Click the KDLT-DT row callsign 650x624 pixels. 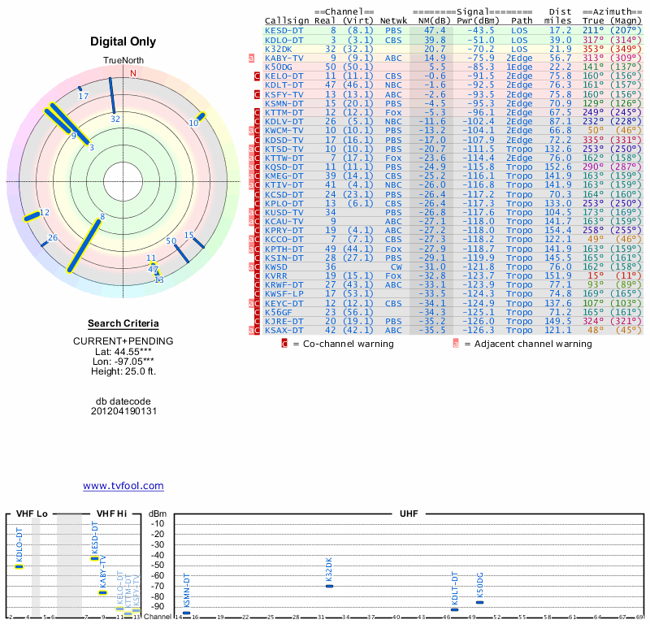[x=284, y=85]
